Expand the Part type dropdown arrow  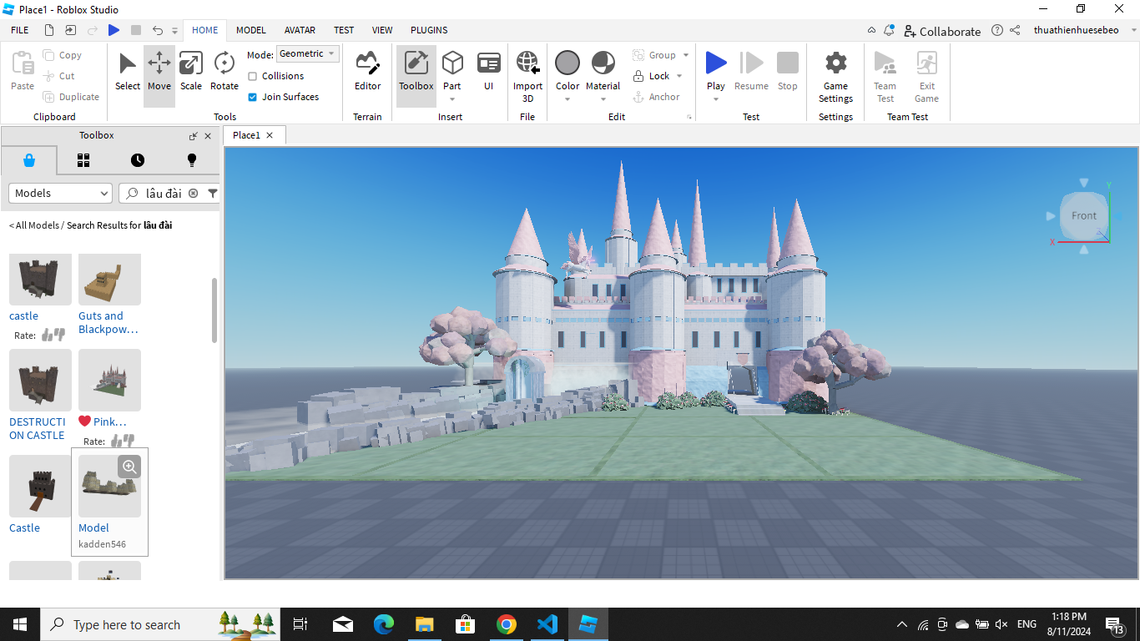pos(452,99)
